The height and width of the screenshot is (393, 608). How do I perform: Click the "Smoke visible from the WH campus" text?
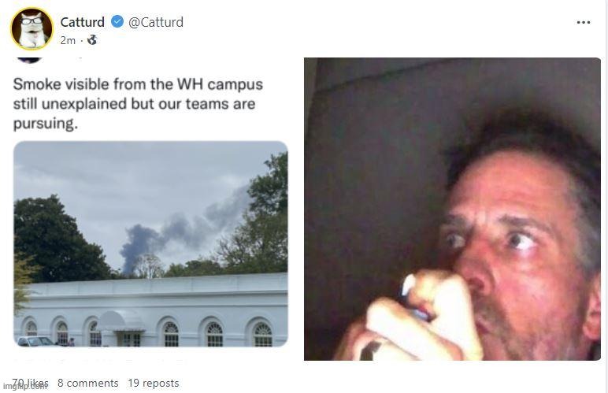point(138,83)
